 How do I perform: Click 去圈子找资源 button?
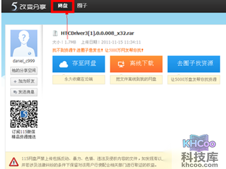(x=194, y=64)
